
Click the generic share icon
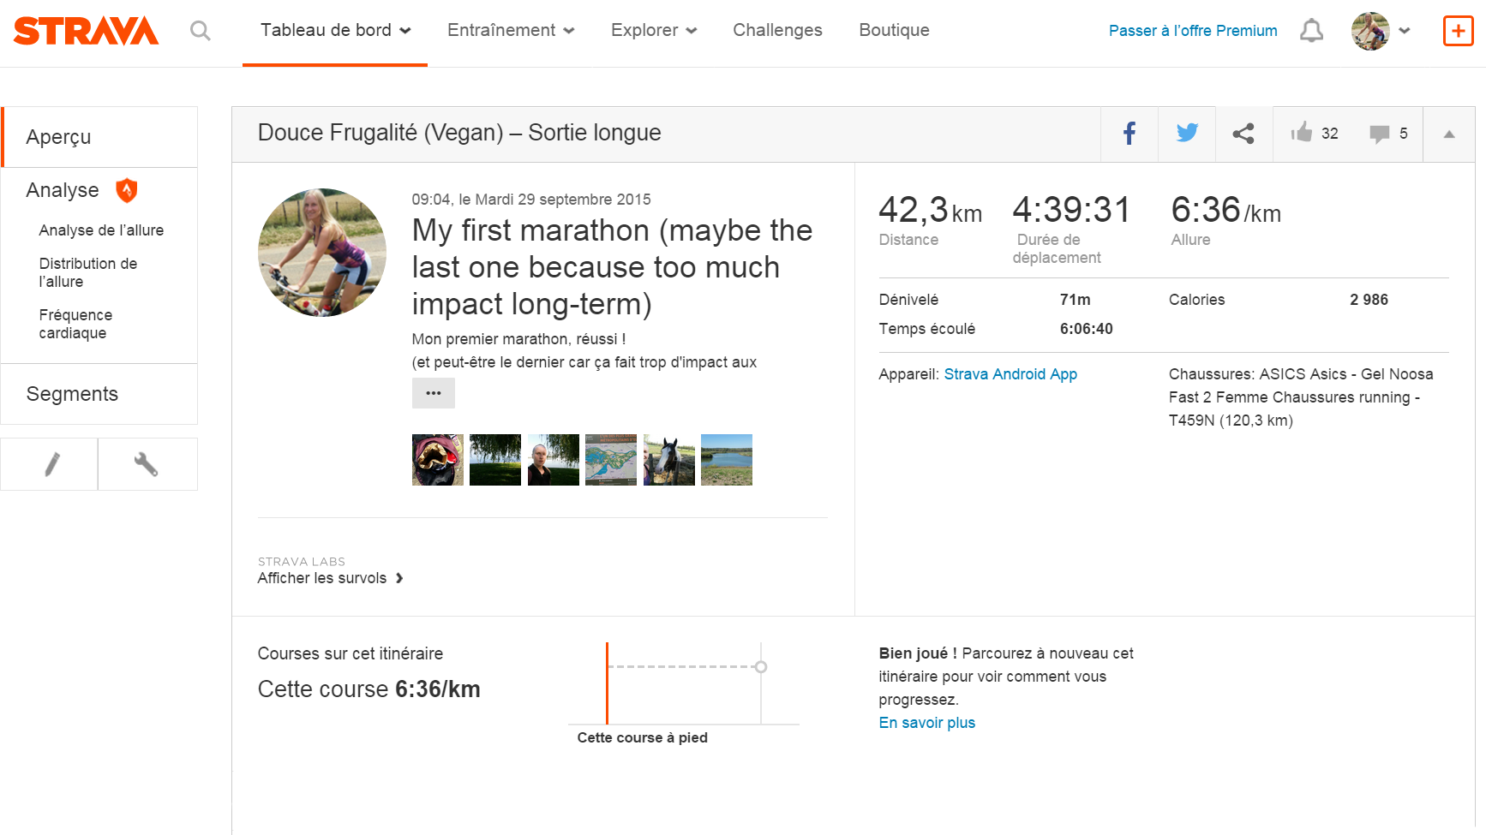pos(1243,134)
